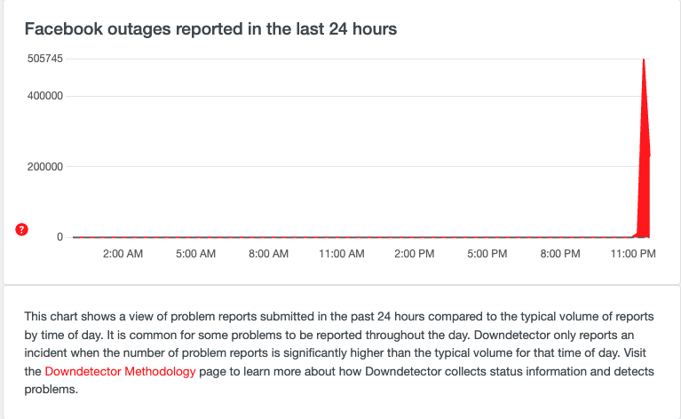Select the 2:00 PM time label
The image size is (681, 419).
pos(415,254)
